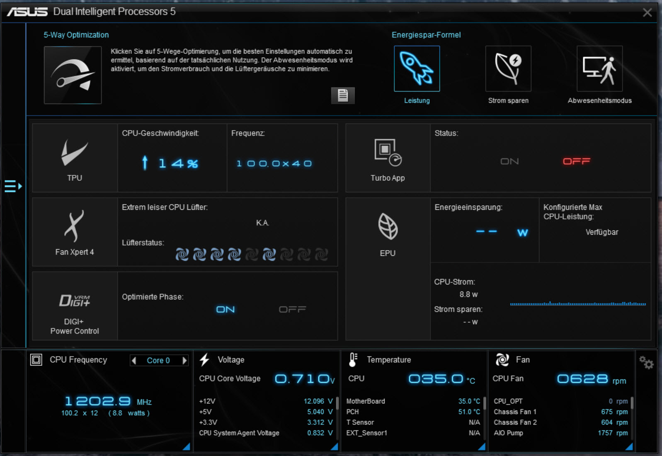Click the +5V voltage row
662x456 pixels.
point(266,412)
